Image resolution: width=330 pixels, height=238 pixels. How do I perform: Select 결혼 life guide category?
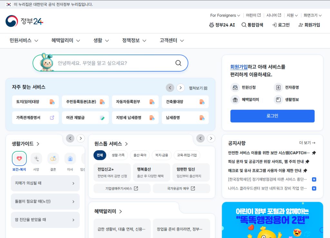pos(53,162)
